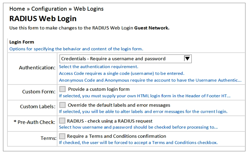
Task: Check the RADIUS Pre-Auth Check box
Action: [x=62, y=121]
